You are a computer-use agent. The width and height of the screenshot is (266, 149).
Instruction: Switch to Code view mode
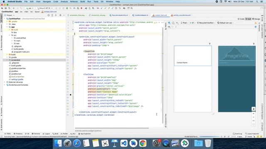241,19
